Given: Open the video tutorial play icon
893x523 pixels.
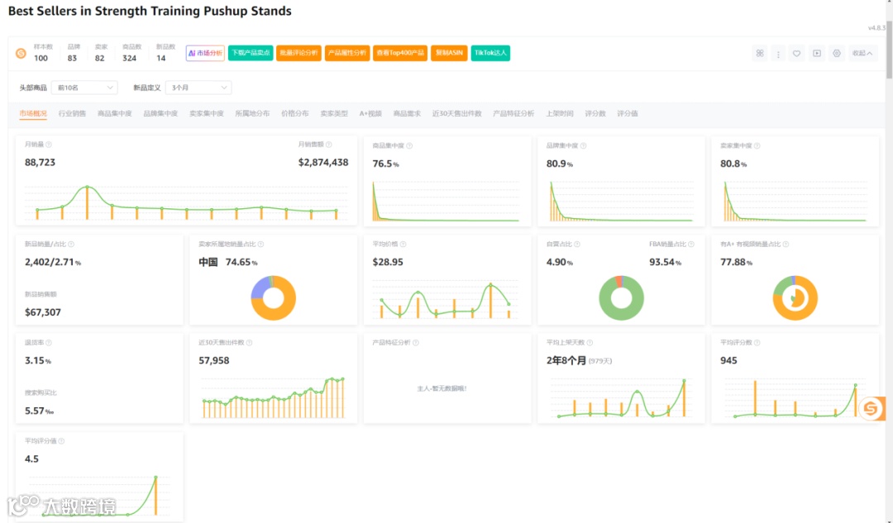Looking at the screenshot, I should [x=817, y=54].
